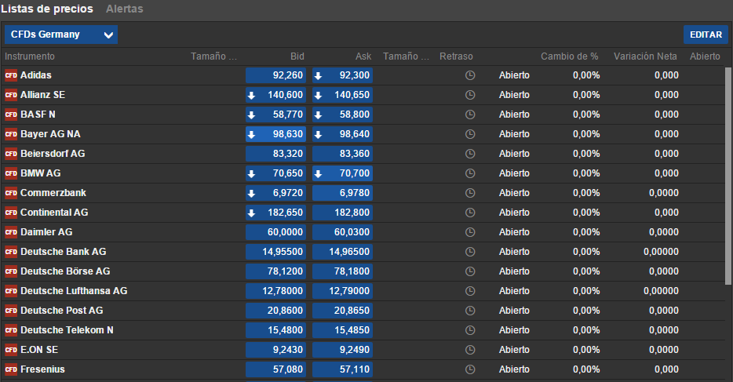Click the delay clock icon in BMW AG row
The width and height of the screenshot is (733, 382).
point(470,173)
